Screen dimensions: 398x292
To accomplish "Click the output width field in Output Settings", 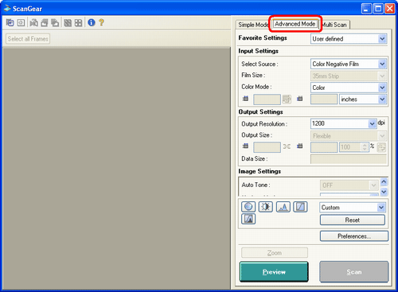I will click(267, 147).
